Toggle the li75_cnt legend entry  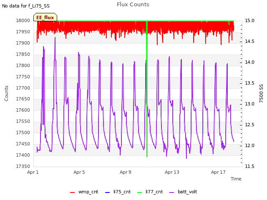(x=118, y=192)
